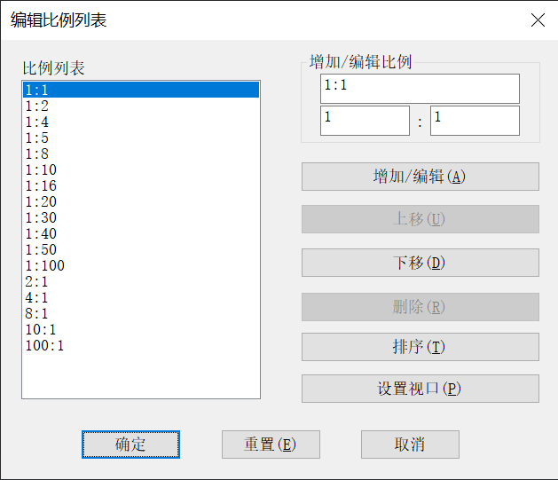Viewport: 558px width, 480px height.
Task: Click the 增加/编辑(A) button
Action: pyautogui.click(x=420, y=177)
